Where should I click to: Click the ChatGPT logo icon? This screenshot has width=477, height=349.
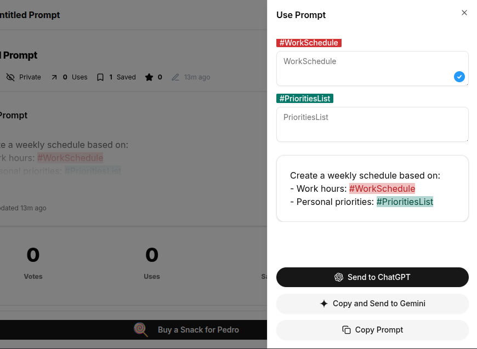coord(339,277)
